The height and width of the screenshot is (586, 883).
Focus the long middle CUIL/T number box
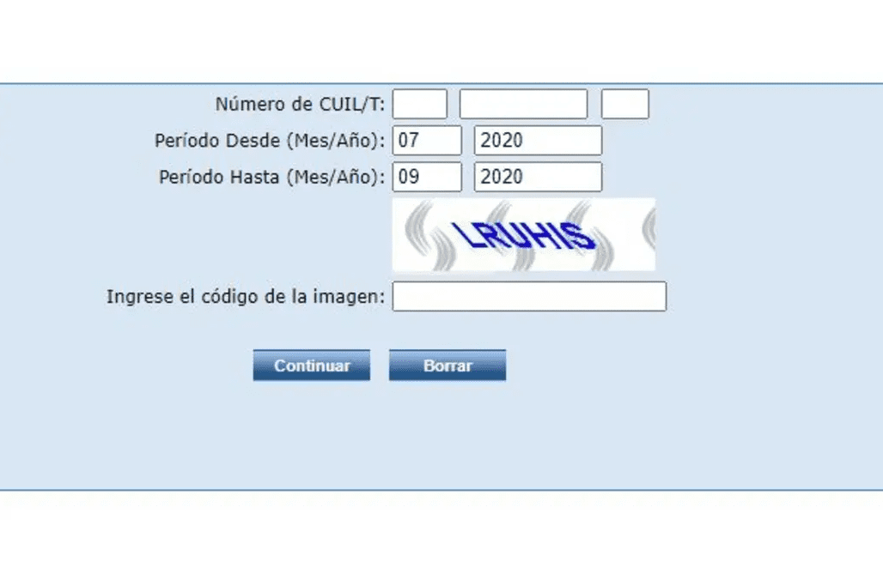coord(523,104)
